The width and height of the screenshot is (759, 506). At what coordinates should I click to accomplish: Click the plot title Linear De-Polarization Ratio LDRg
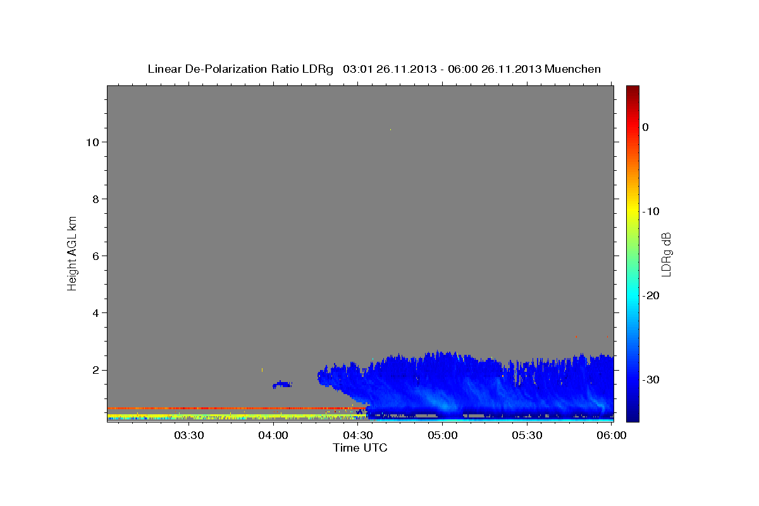click(x=240, y=69)
